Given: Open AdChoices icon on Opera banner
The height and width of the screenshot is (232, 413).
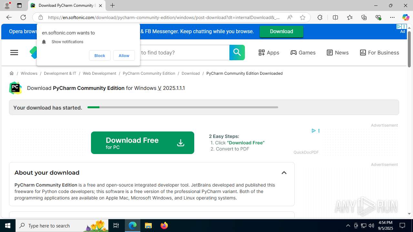Looking at the screenshot, I should (399, 27).
